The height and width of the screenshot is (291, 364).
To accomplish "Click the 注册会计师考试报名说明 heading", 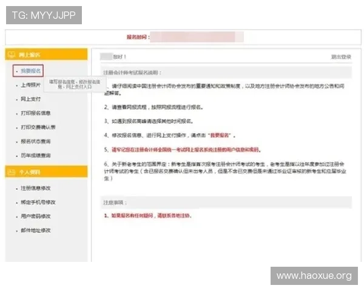I will (x=132, y=73).
